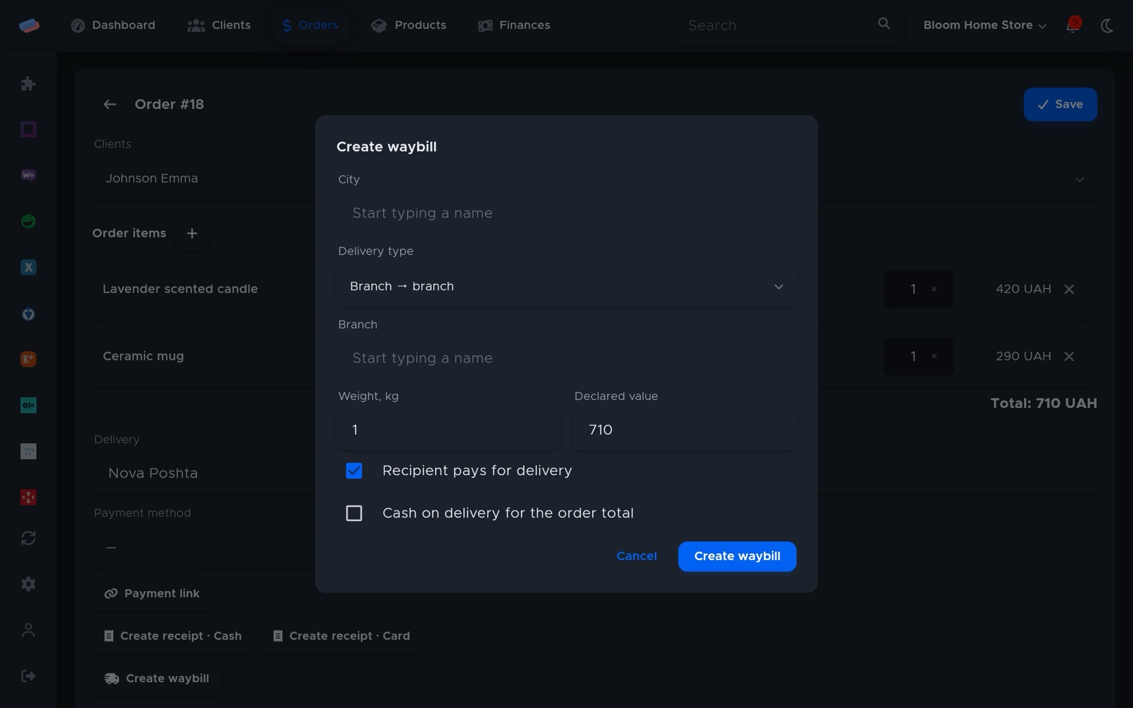Switch to the Orders tab

pyautogui.click(x=310, y=25)
